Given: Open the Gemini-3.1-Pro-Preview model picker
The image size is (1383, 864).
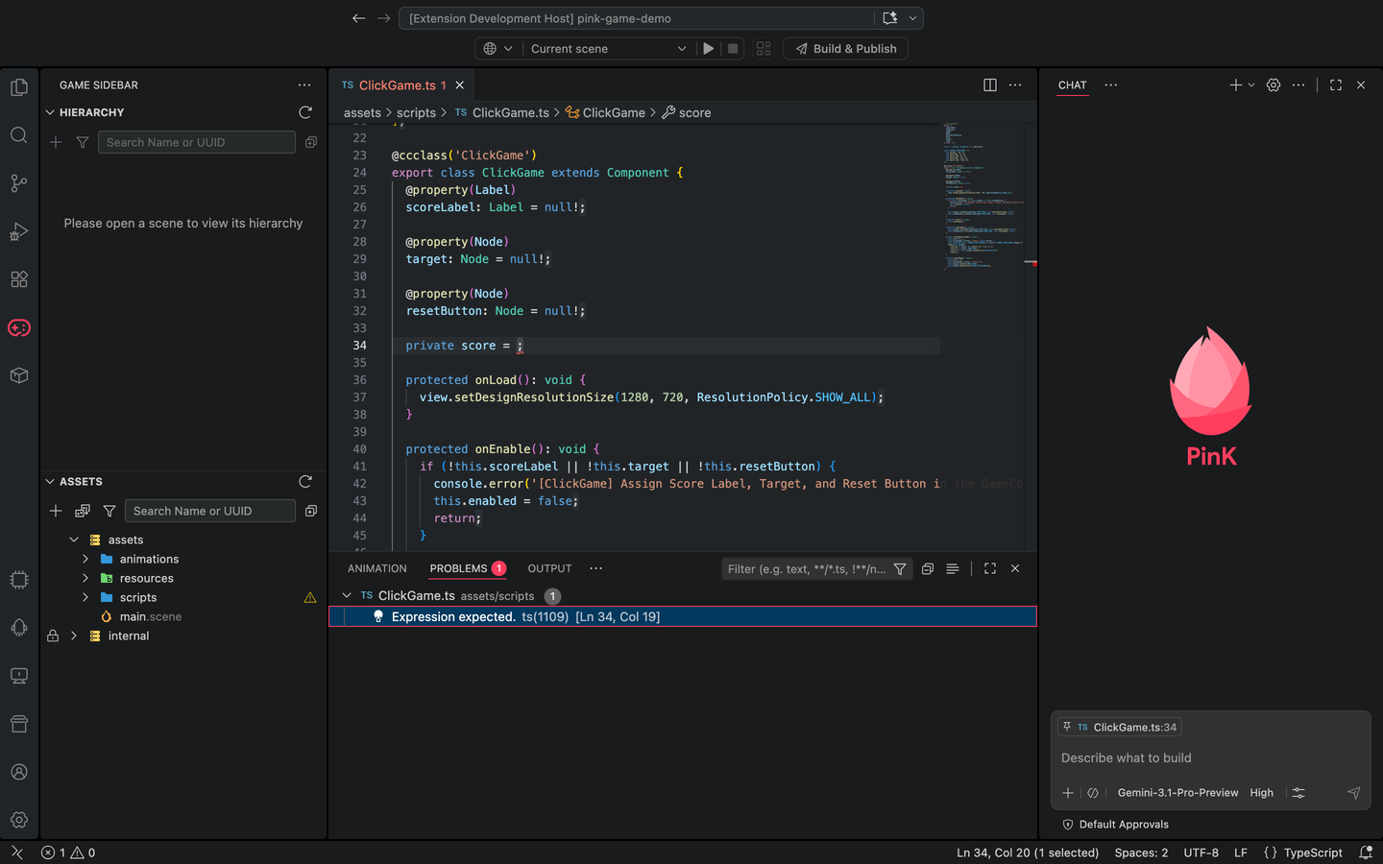Looking at the screenshot, I should pos(1177,793).
